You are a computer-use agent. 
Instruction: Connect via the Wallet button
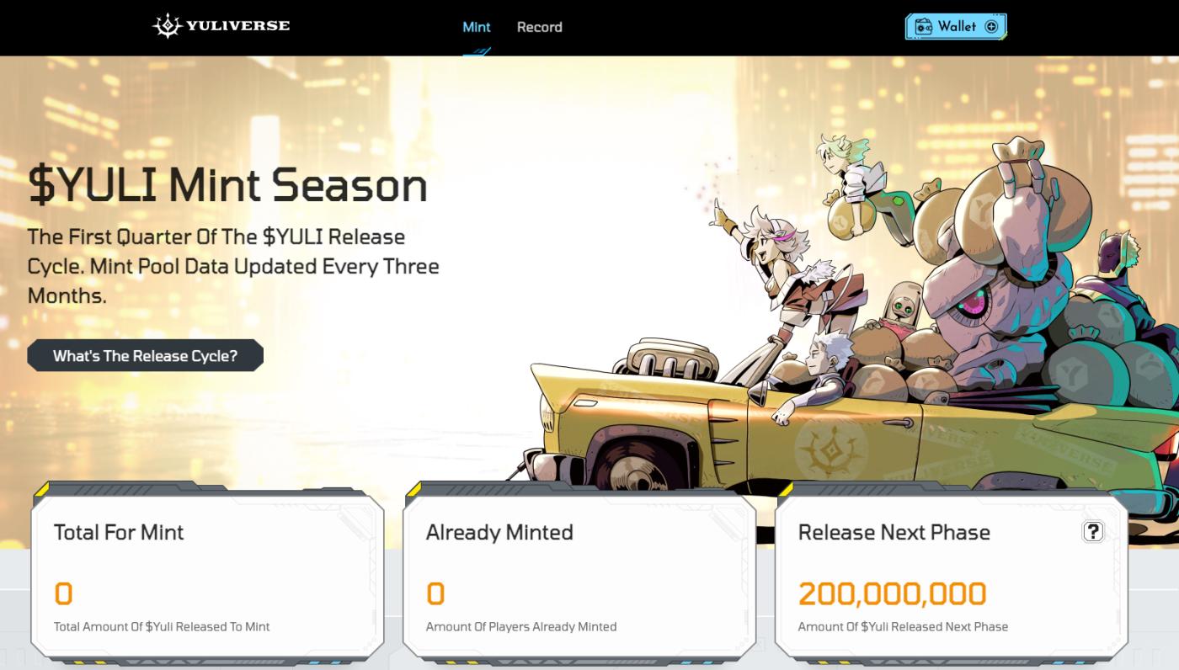(x=956, y=27)
